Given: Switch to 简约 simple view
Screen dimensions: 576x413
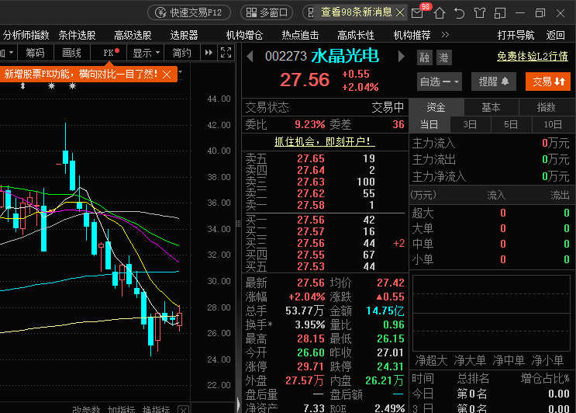Looking at the screenshot, I should click(182, 53).
